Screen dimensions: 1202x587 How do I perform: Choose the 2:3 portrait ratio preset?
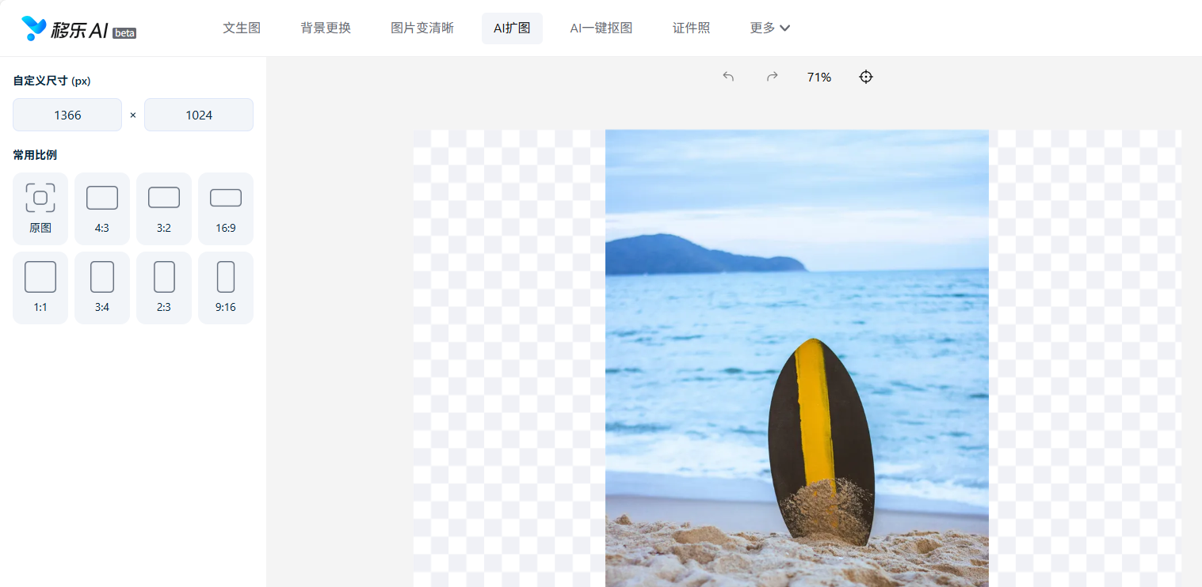pyautogui.click(x=164, y=287)
